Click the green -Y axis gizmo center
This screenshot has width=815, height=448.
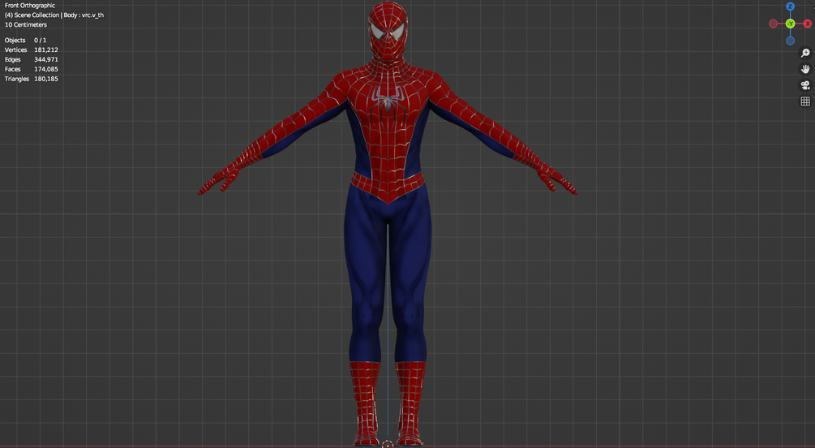click(x=790, y=24)
